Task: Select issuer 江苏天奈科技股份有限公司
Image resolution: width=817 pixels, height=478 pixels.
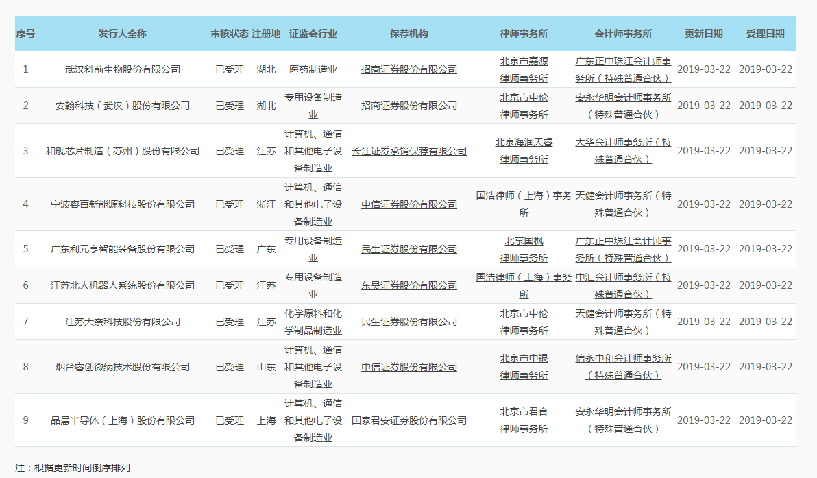Action: click(123, 322)
